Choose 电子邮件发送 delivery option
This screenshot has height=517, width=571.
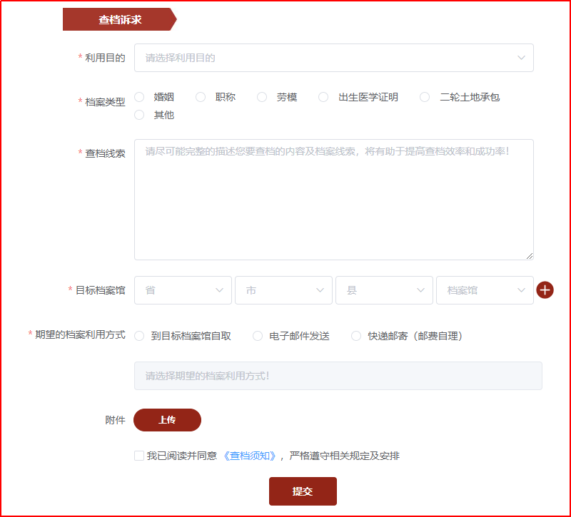point(258,336)
